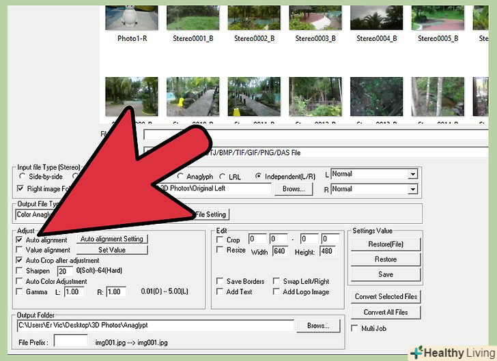
Task: Enable the Resize checkbox
Action: click(x=219, y=250)
